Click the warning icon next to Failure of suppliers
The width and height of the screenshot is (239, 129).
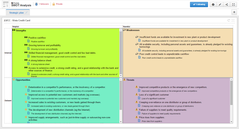tap(137, 110)
